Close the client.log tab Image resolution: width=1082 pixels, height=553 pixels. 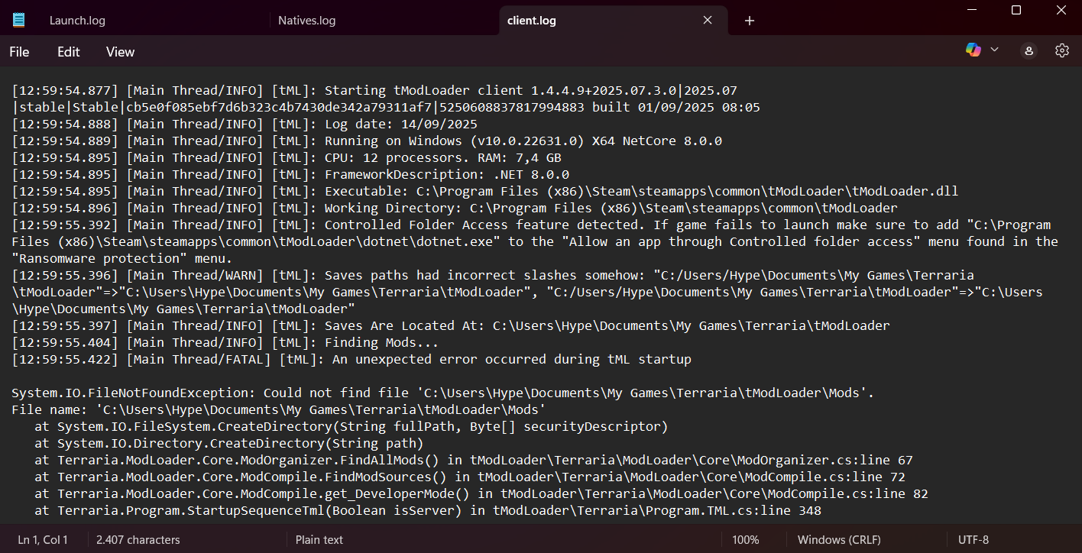click(x=708, y=21)
